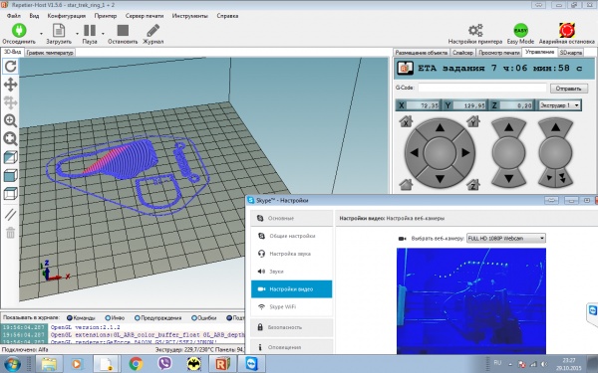This screenshot has height=373, width=598.
Task: Switch to Слайсер tab
Action: [462, 53]
